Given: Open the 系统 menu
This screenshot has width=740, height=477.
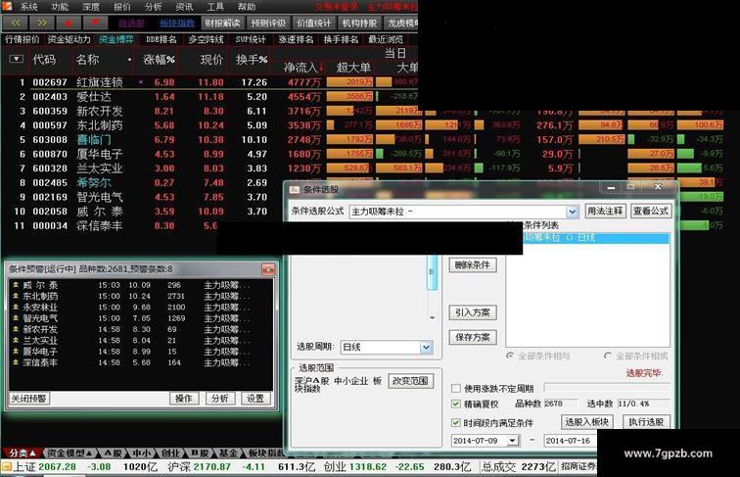Looking at the screenshot, I should (28, 7).
